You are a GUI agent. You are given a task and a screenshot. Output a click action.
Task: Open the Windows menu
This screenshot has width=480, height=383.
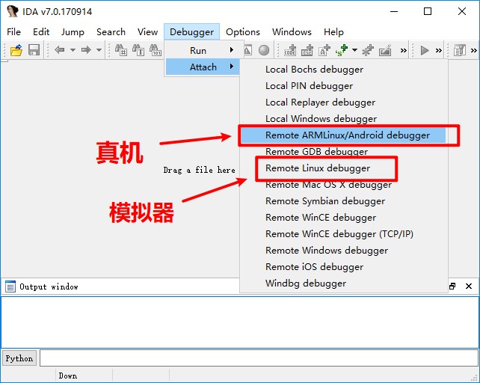click(x=292, y=32)
